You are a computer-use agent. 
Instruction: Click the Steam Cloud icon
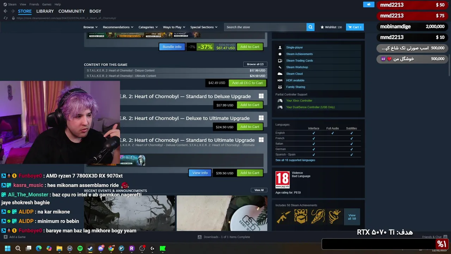pyautogui.click(x=280, y=74)
